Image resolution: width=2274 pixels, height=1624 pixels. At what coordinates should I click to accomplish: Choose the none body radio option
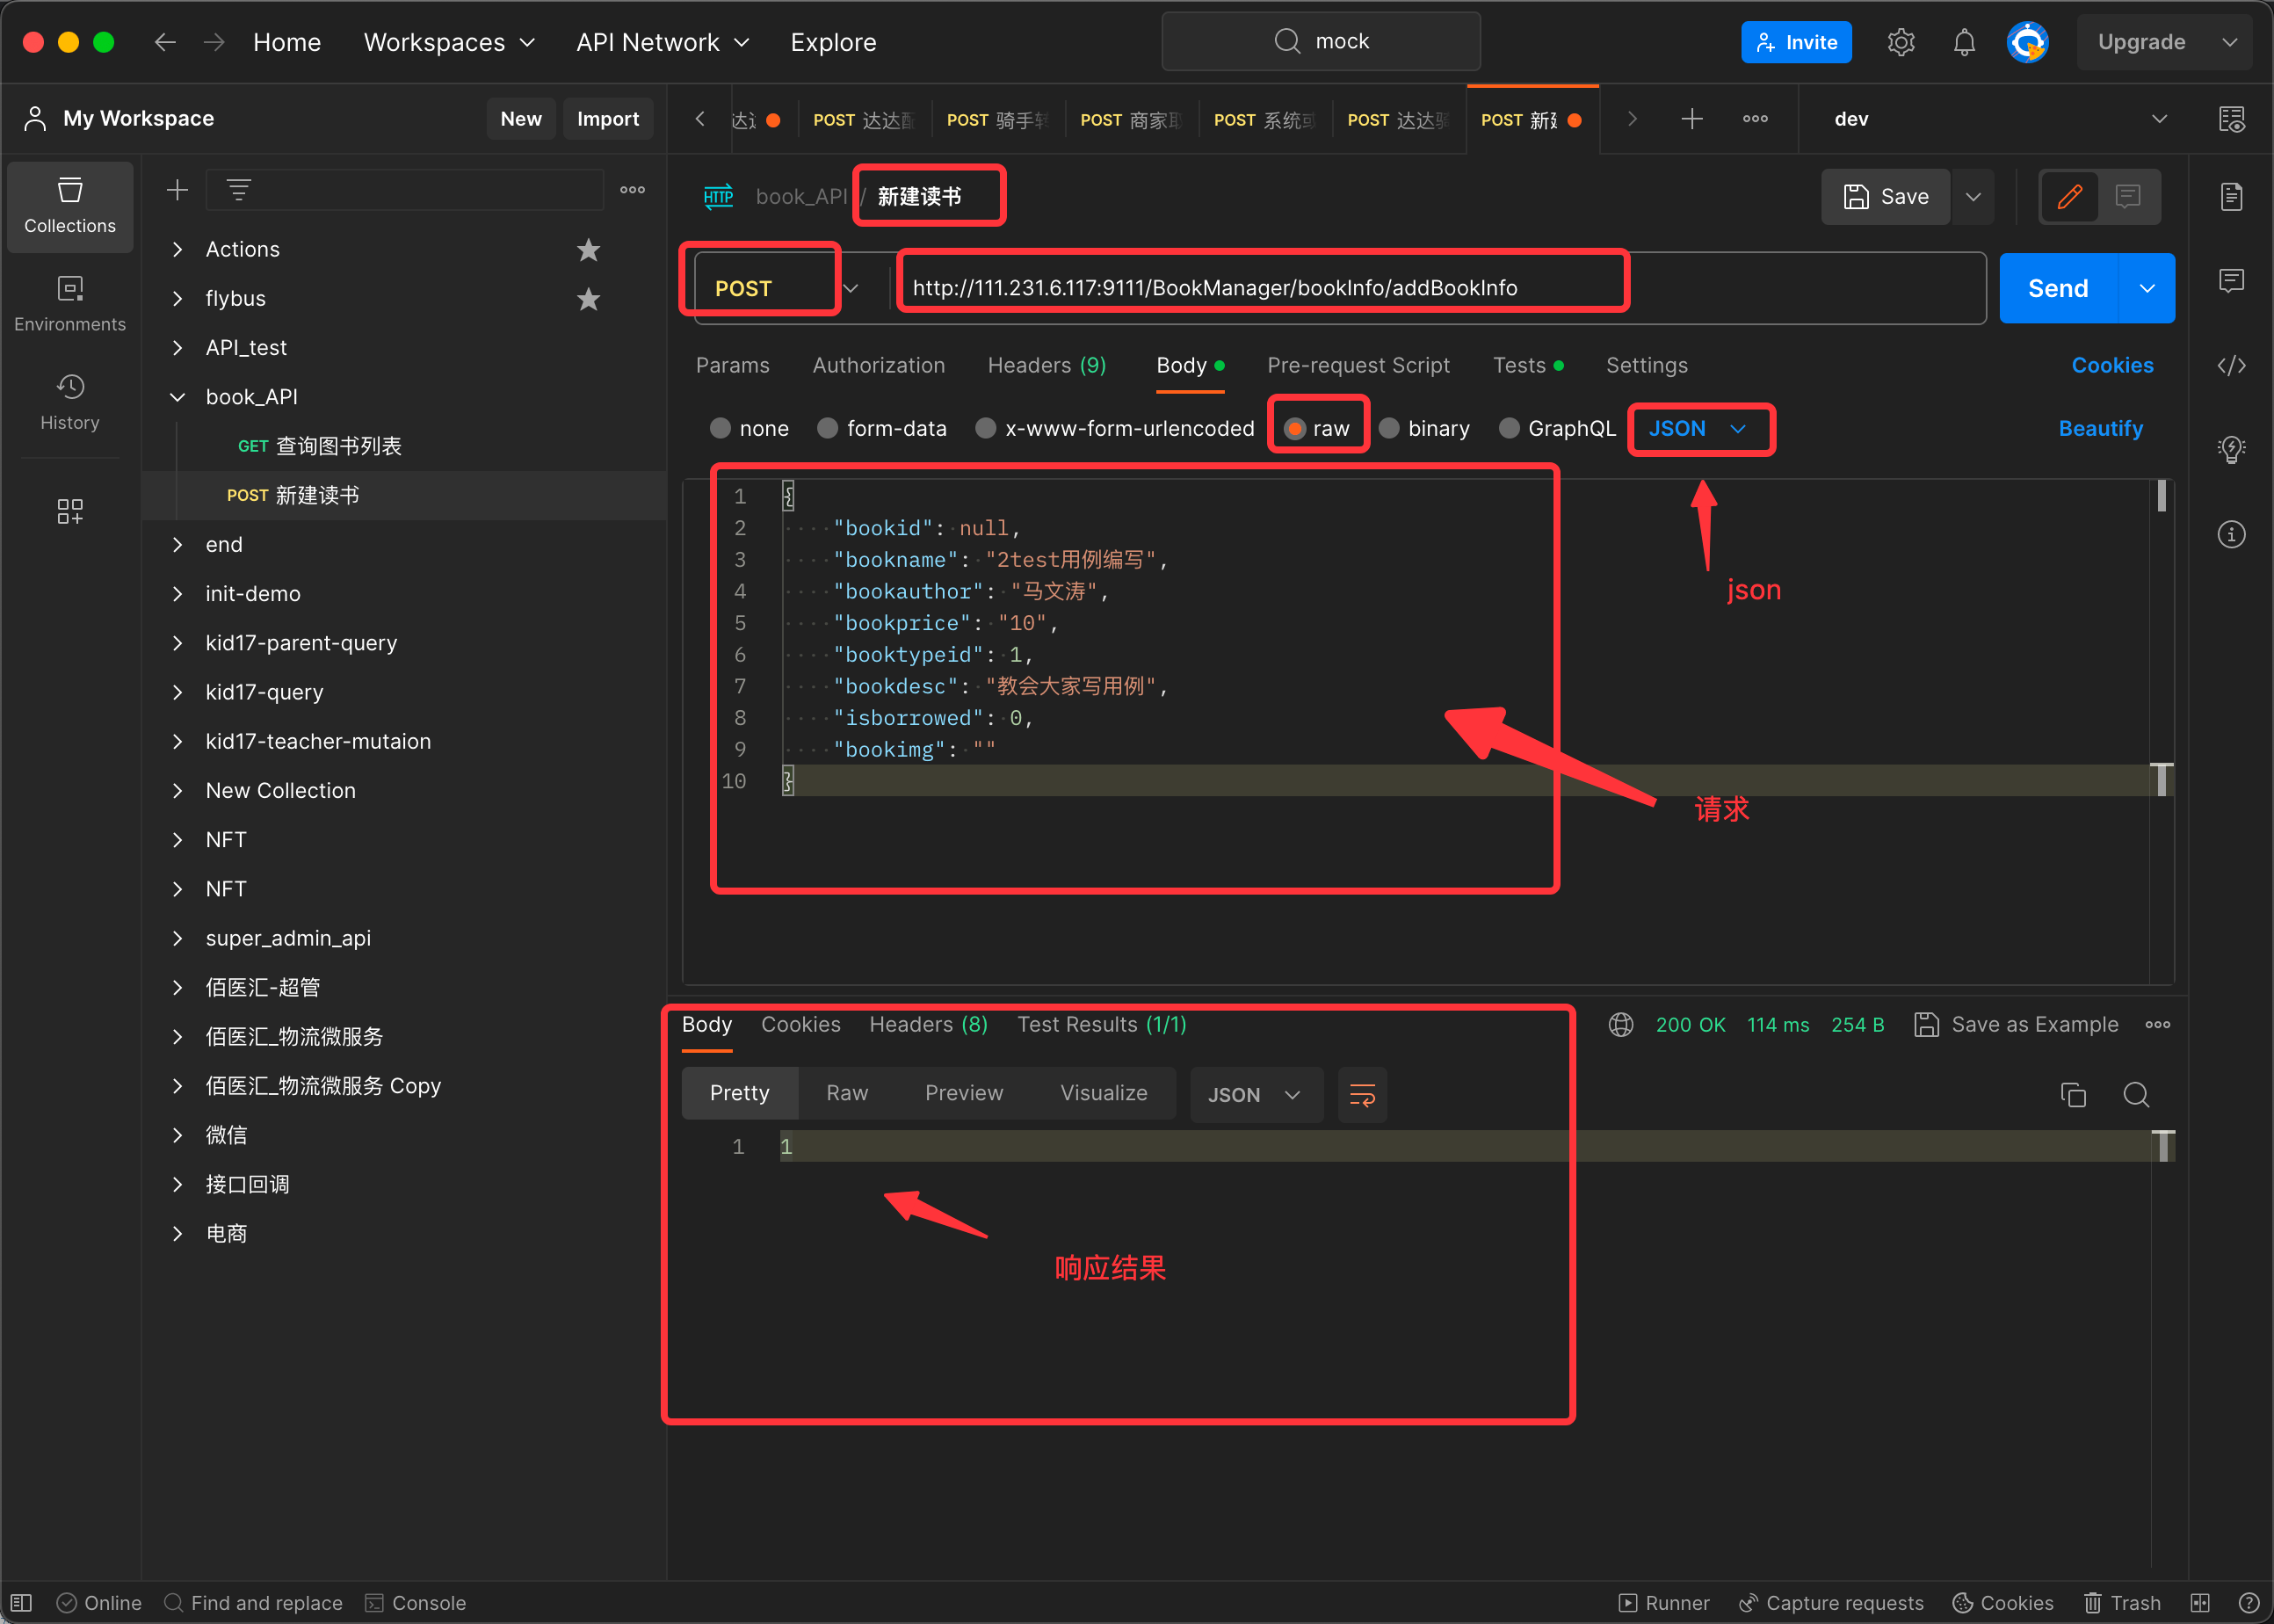pos(720,428)
